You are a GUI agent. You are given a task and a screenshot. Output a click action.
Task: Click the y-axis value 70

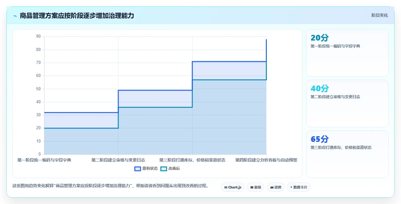click(x=38, y=63)
